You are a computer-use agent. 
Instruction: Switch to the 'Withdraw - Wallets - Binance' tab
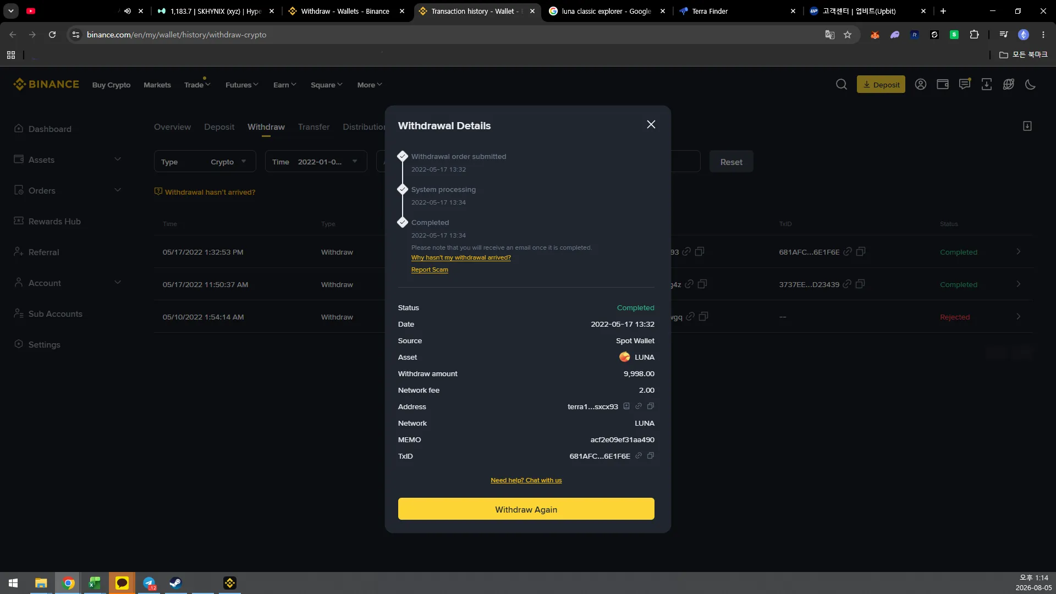point(345,11)
